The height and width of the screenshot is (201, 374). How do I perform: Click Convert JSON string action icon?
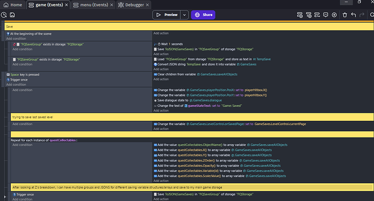(155, 64)
